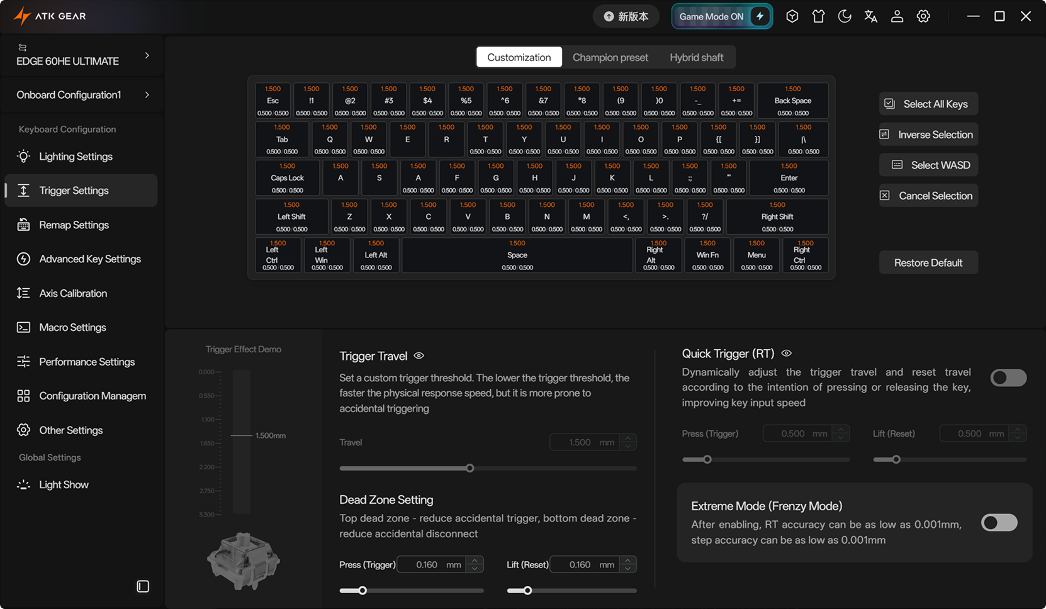Select the Space key on the keyboard layout
Screen dimensions: 1046x609
coord(517,255)
